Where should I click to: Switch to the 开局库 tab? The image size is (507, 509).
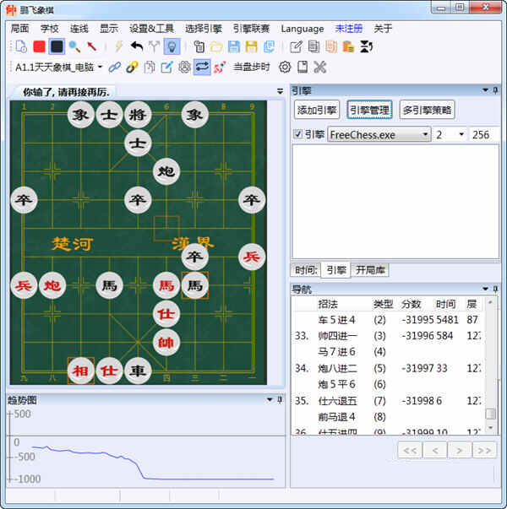(x=370, y=270)
